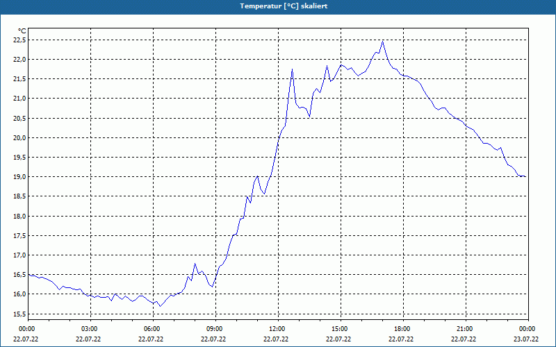Click the '15,5' y-axis label
Viewport: 556px width, 347px height.
point(19,314)
